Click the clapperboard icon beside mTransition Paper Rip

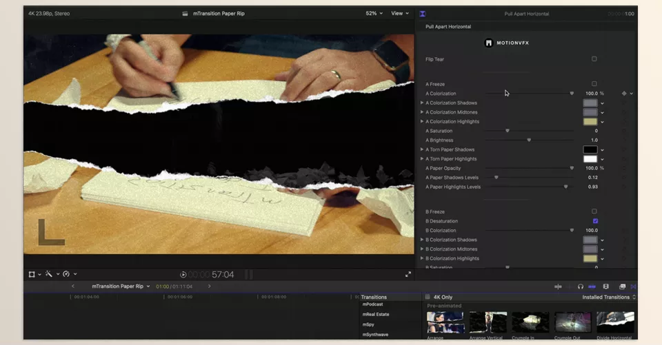(x=185, y=14)
